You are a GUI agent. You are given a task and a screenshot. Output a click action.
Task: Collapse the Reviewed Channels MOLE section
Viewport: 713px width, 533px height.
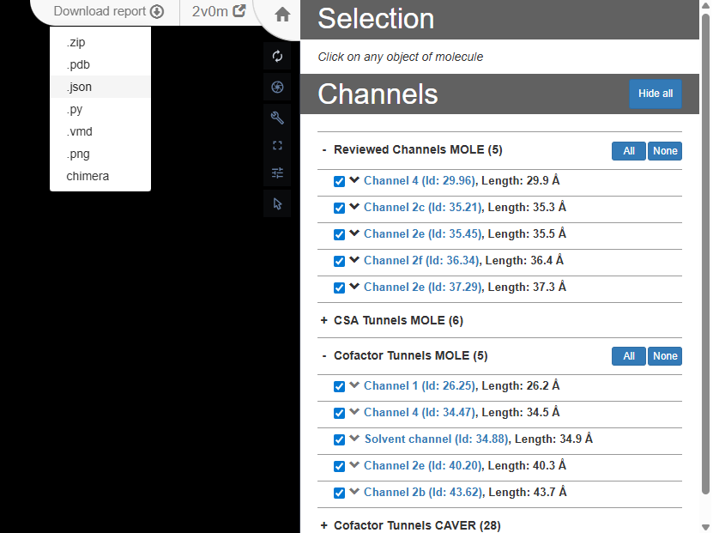(x=324, y=150)
